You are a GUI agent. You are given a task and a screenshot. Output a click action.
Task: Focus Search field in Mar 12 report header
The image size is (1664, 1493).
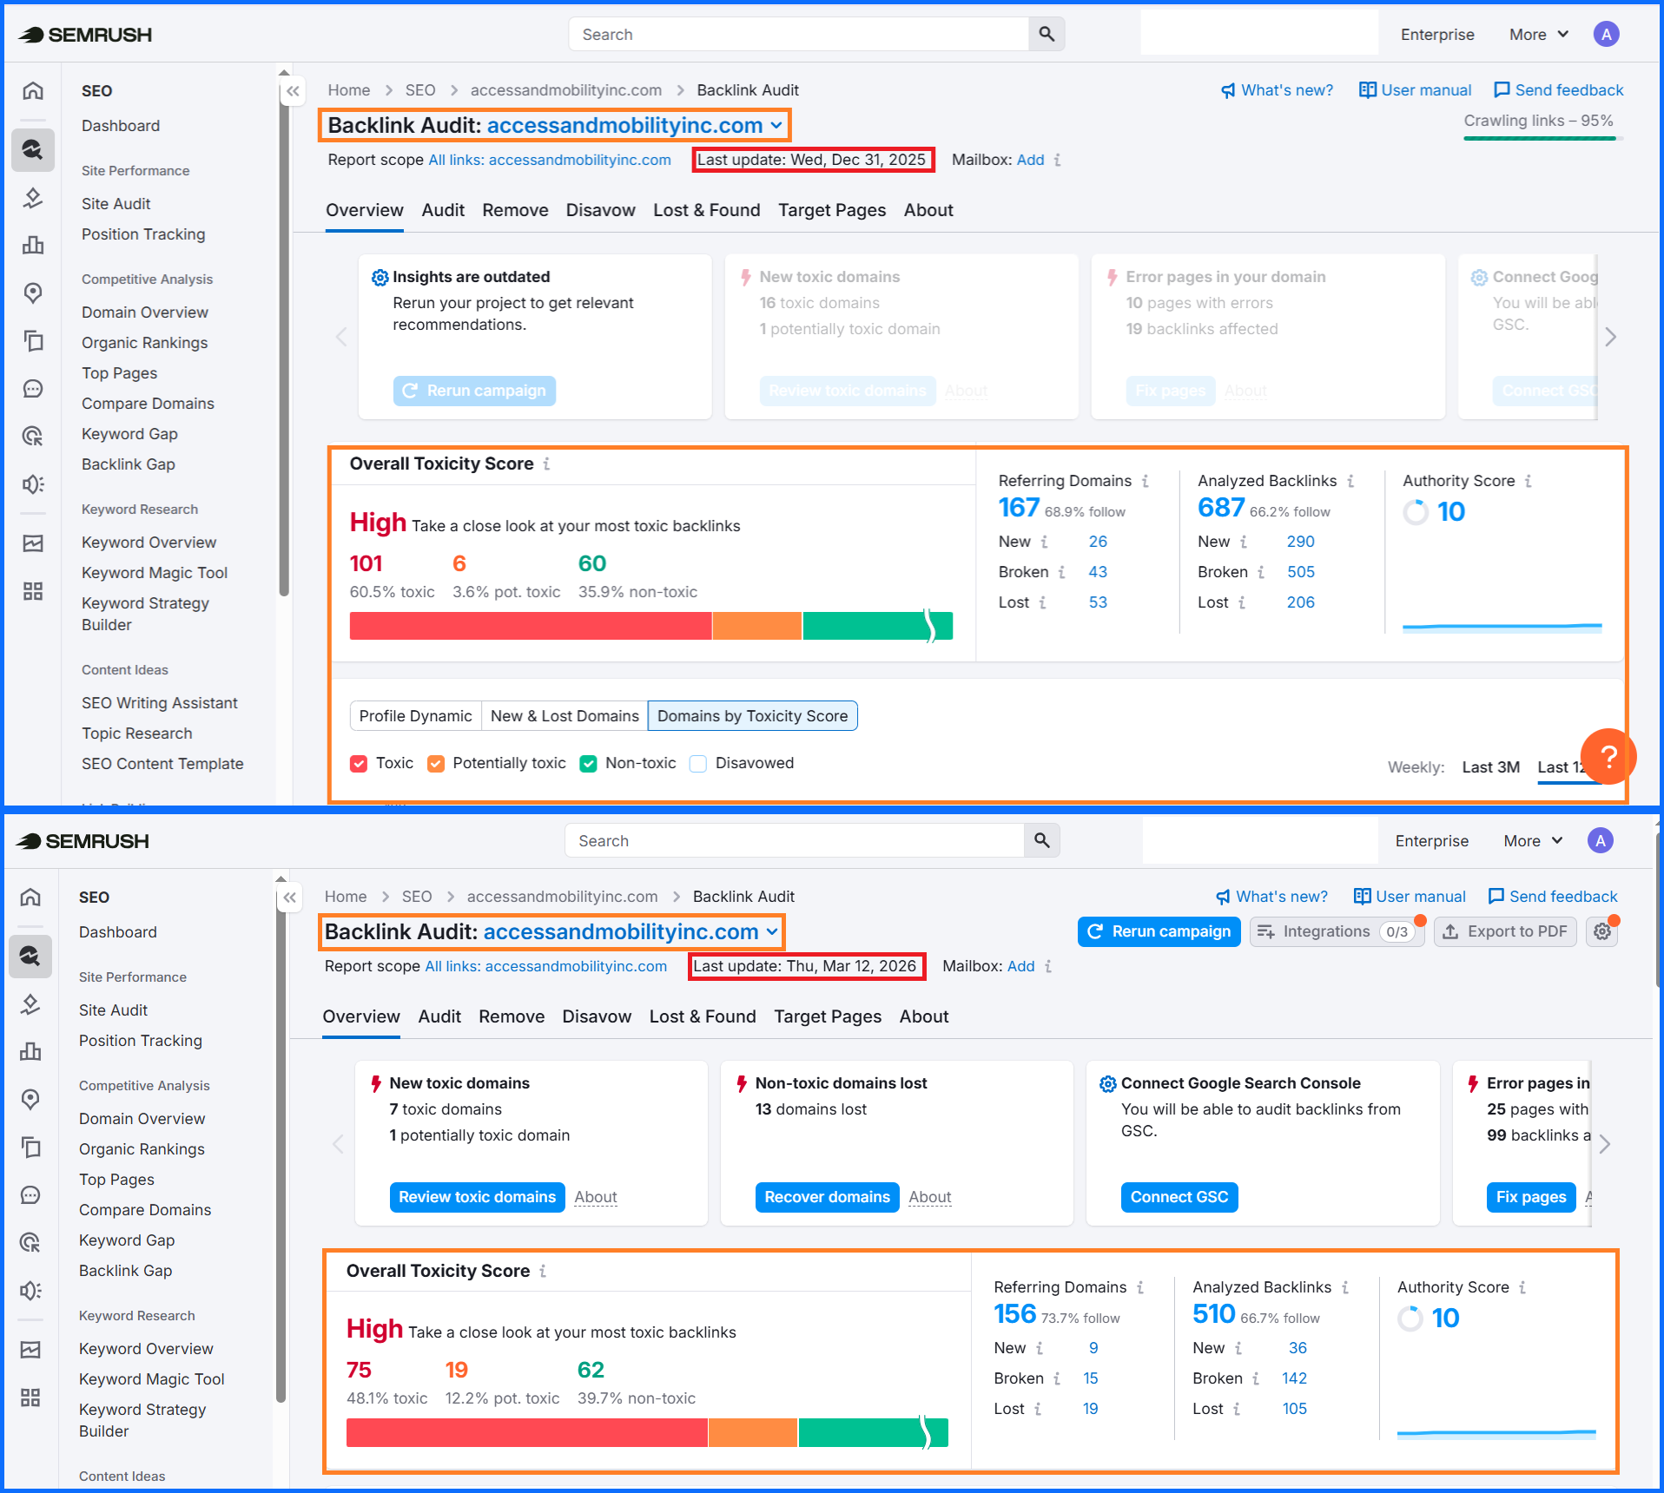pyautogui.click(x=795, y=840)
